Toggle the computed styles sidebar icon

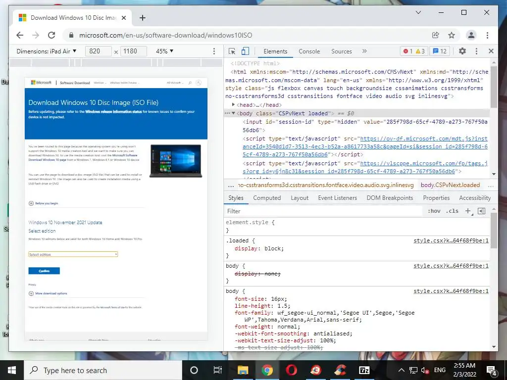click(481, 211)
